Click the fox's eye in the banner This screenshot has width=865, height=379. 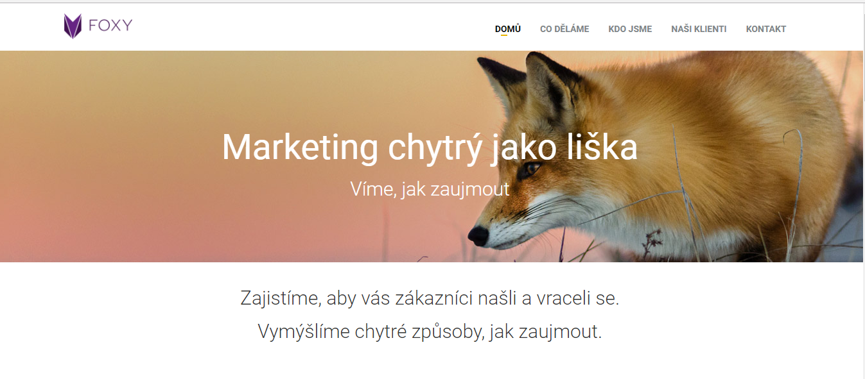coord(532,169)
